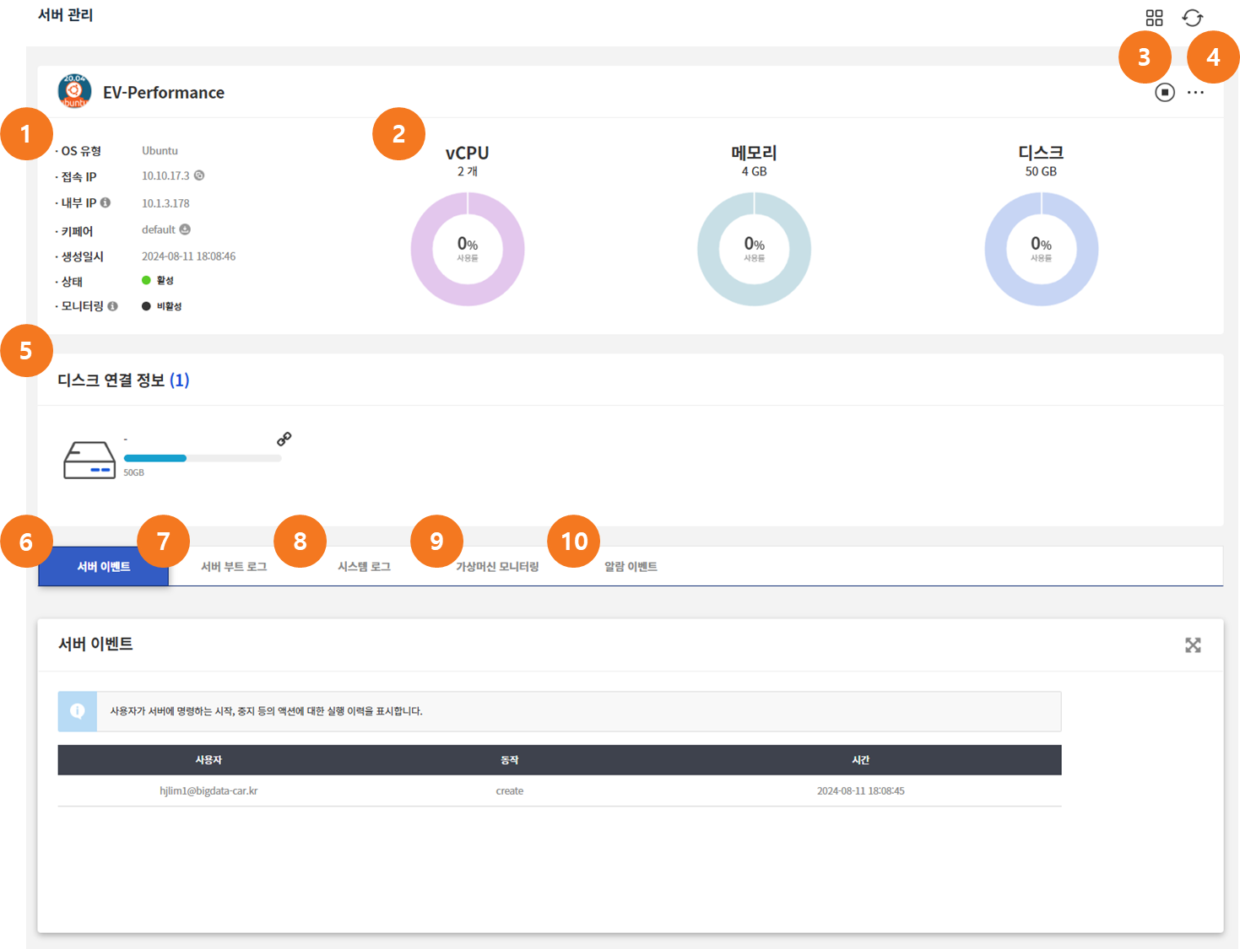Open the three-dot more options menu
The image size is (1240, 949).
click(1195, 93)
